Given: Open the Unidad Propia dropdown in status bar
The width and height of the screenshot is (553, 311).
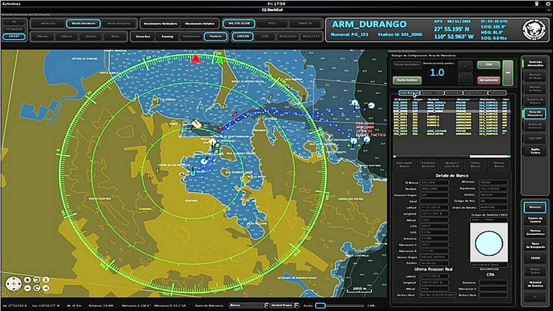Looking at the screenshot, I should 285,305.
